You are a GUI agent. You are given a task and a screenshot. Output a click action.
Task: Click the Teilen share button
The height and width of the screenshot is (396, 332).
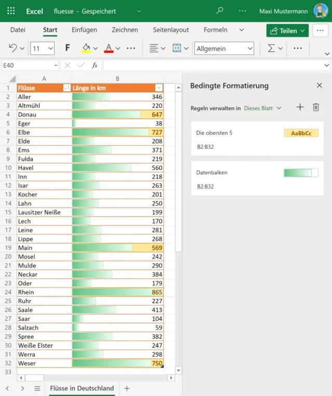click(x=287, y=31)
